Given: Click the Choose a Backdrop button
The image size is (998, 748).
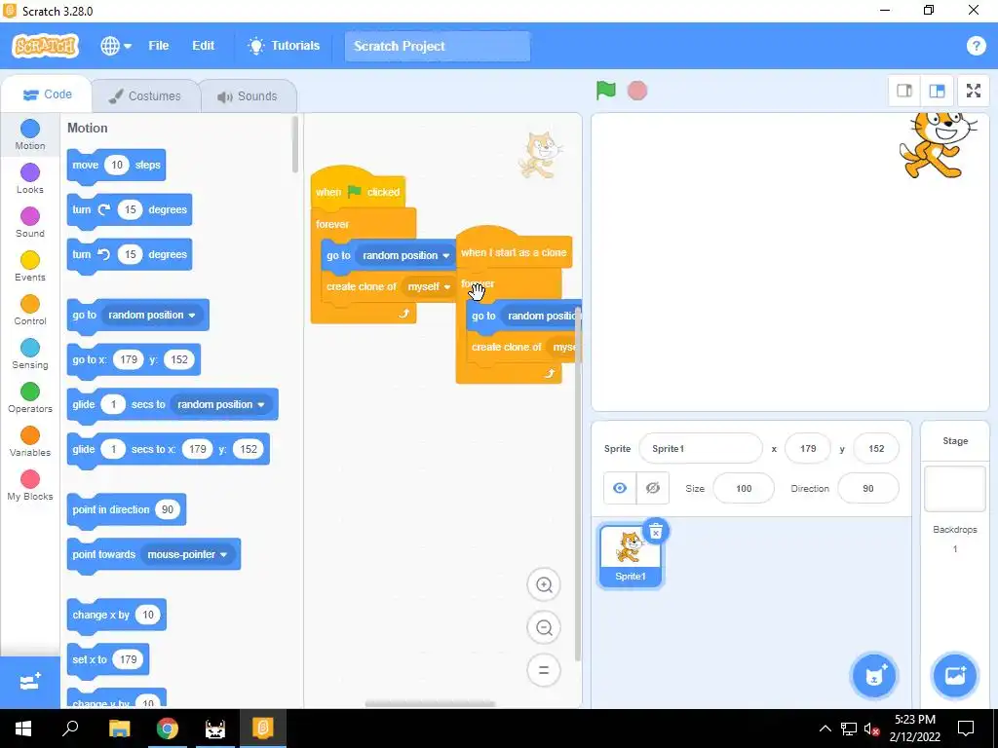Looking at the screenshot, I should [x=955, y=676].
